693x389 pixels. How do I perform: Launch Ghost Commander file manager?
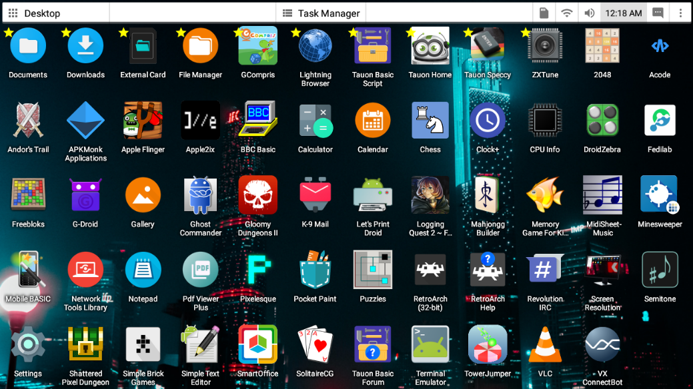pyautogui.click(x=200, y=195)
